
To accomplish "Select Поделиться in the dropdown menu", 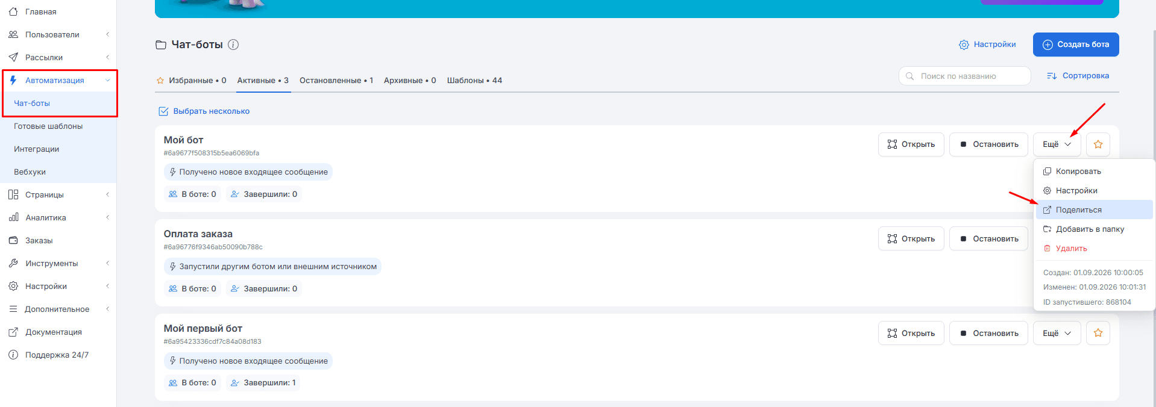I will (x=1094, y=210).
